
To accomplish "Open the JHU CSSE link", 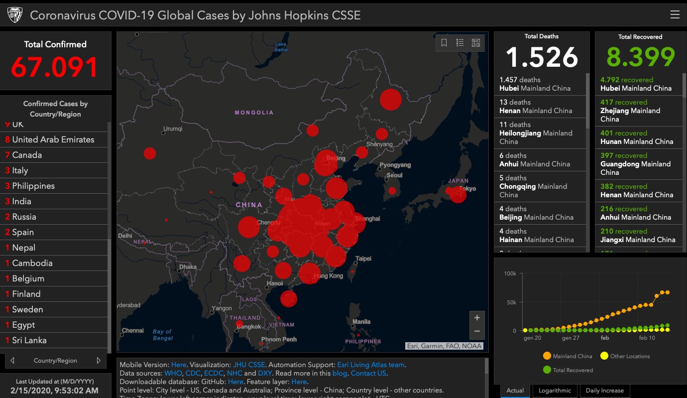I will click(x=249, y=365).
